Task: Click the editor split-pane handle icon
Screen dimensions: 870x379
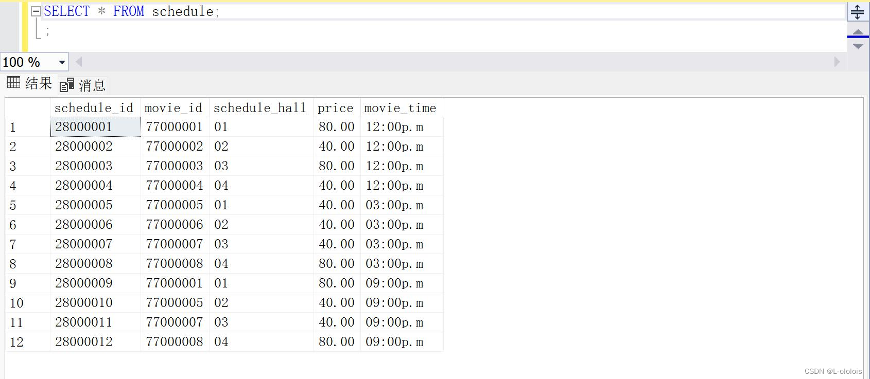Action: (857, 12)
